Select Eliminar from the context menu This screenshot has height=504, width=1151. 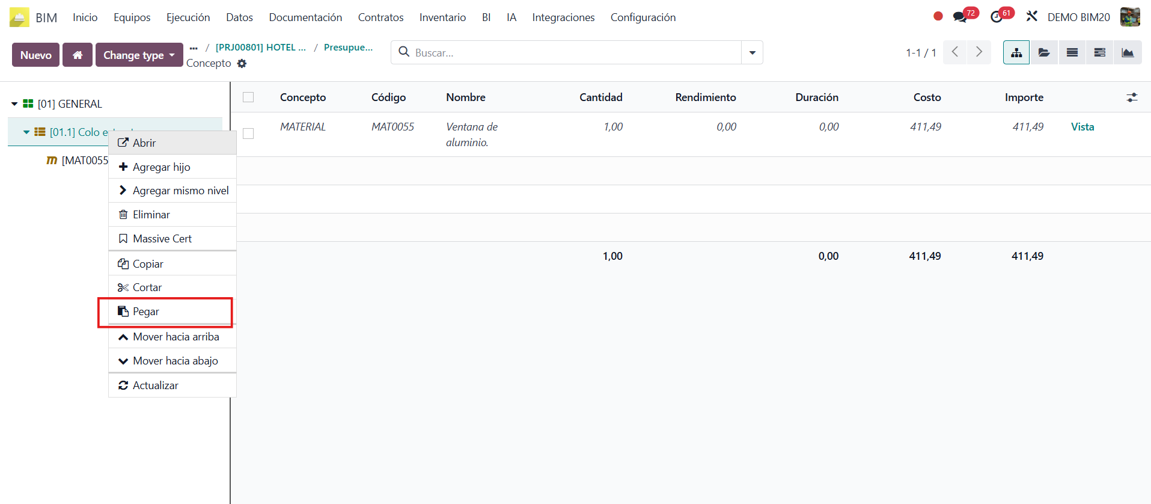point(151,215)
